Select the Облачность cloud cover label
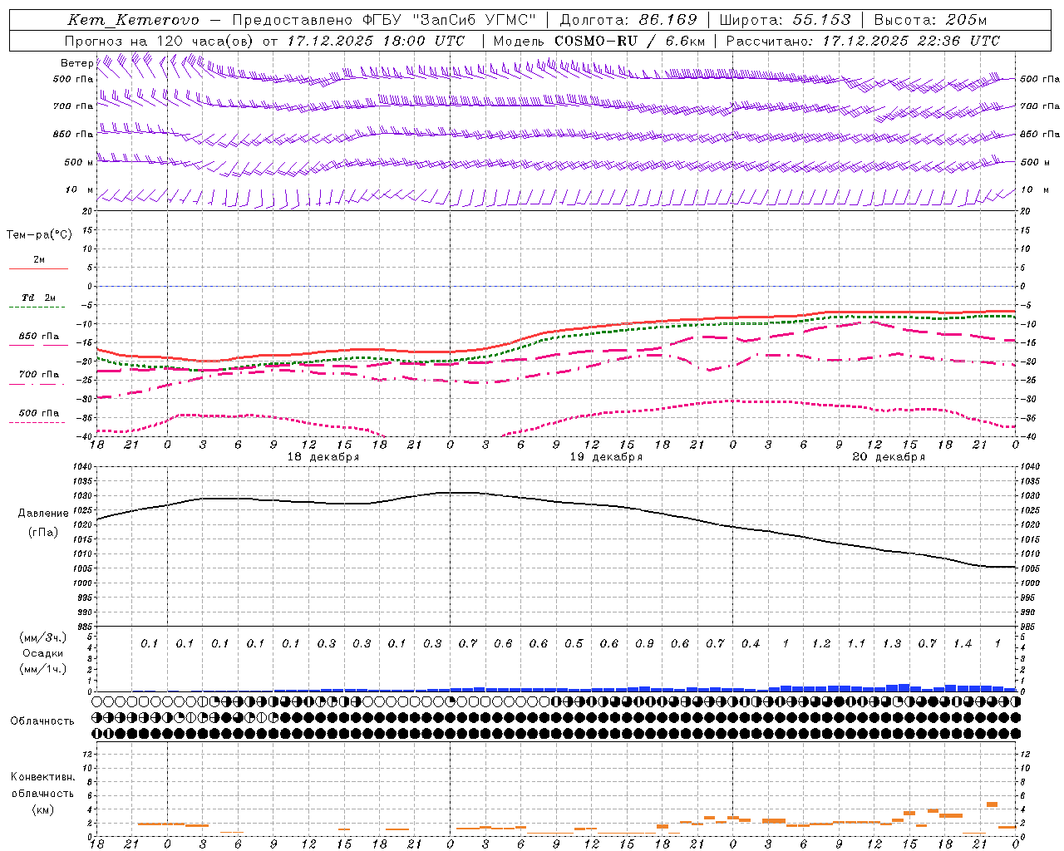This screenshot has height=851, width=1064. point(42,721)
